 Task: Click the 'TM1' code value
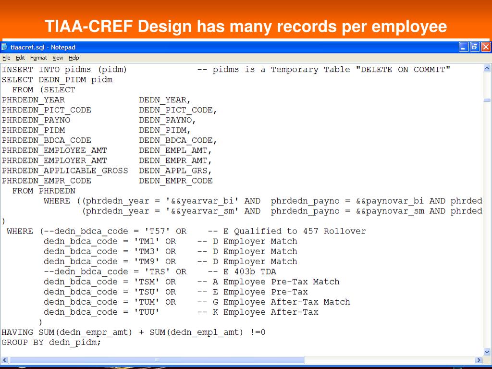click(x=147, y=241)
